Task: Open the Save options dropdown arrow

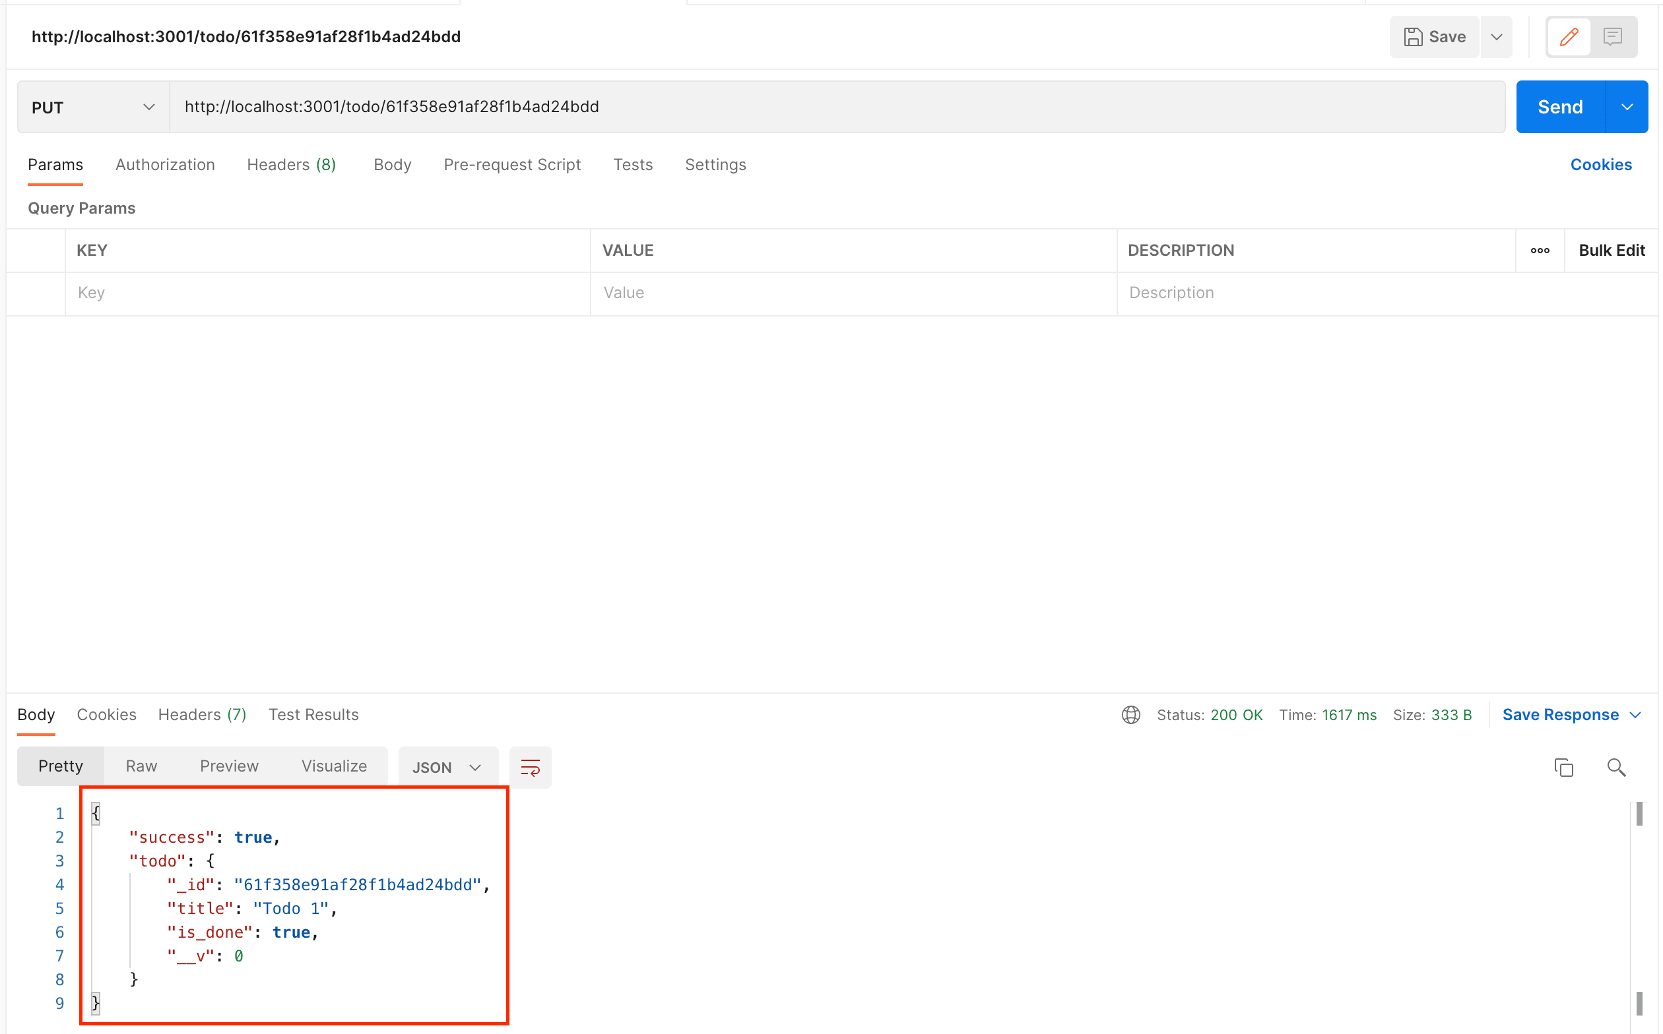Action: pyautogui.click(x=1497, y=37)
